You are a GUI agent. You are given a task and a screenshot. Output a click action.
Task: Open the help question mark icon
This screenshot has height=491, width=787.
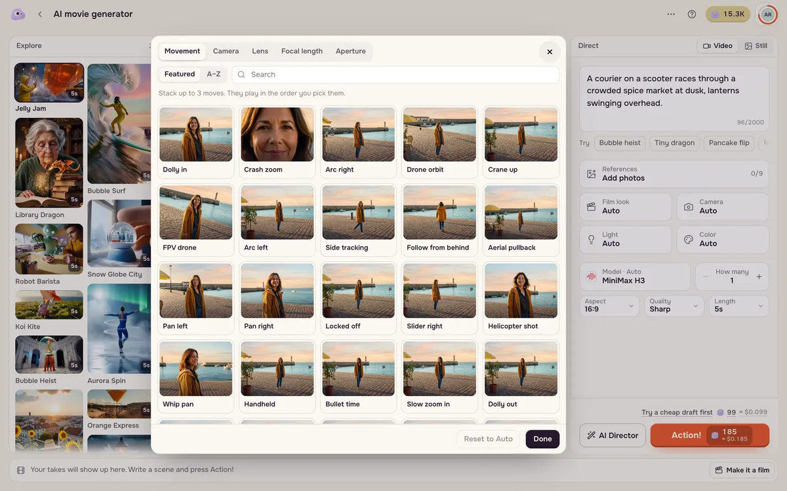692,14
